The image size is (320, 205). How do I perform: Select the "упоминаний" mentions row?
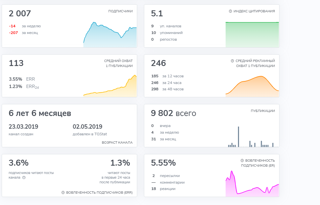[171, 33]
